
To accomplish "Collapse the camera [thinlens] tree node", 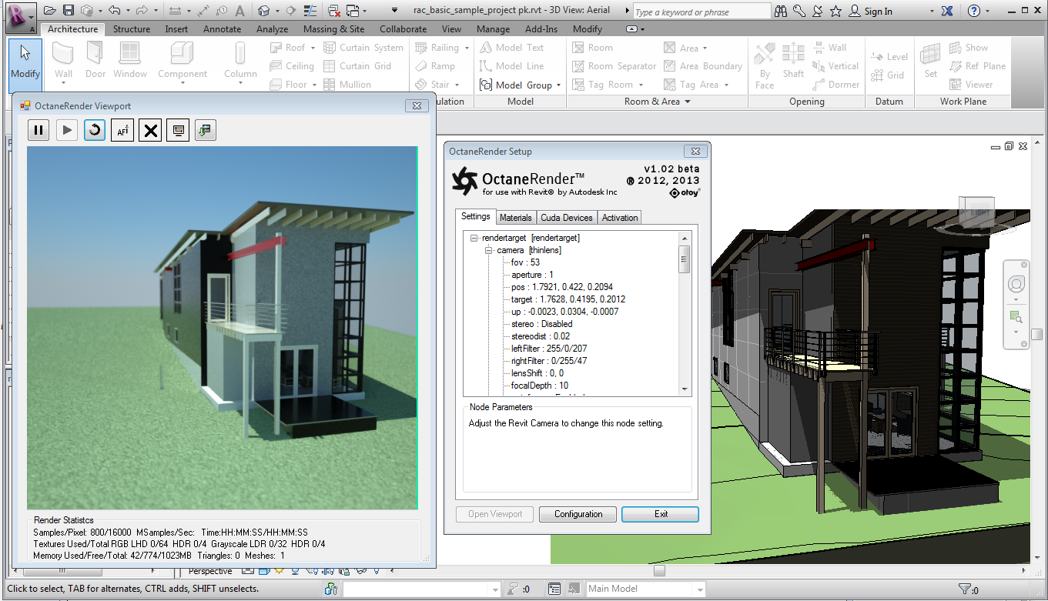I will (489, 250).
